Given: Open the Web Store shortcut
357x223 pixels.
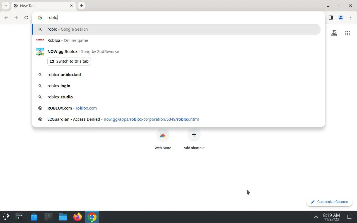Looking at the screenshot, I should [163, 139].
